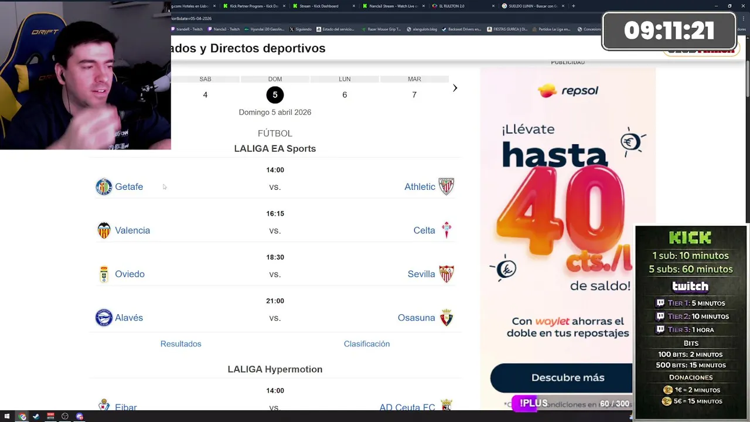Open Backseat Drivers bookmark
This screenshot has height=422, width=750.
[462, 29]
